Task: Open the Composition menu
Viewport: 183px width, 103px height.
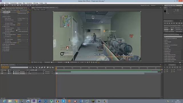Action: pos(13,3)
